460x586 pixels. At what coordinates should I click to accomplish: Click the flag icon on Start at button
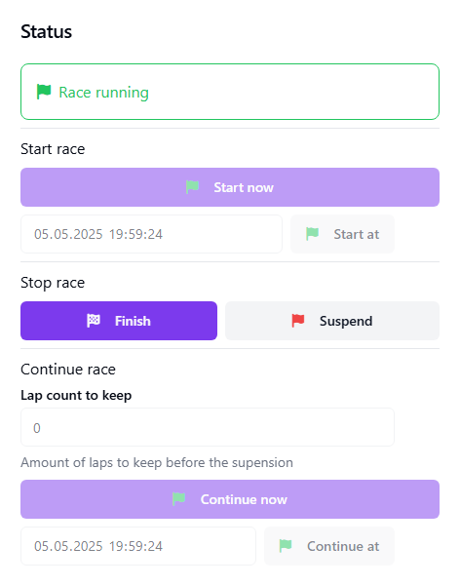[x=313, y=234]
